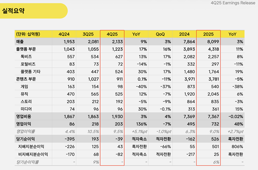Select 톡비즈 2025 value 2,257
The image size is (258, 170).
[213, 57]
